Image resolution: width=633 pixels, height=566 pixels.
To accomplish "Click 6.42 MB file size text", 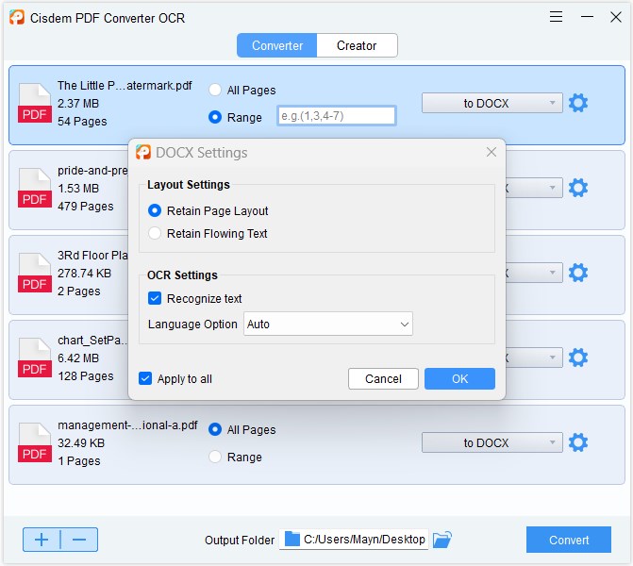I will (x=78, y=358).
